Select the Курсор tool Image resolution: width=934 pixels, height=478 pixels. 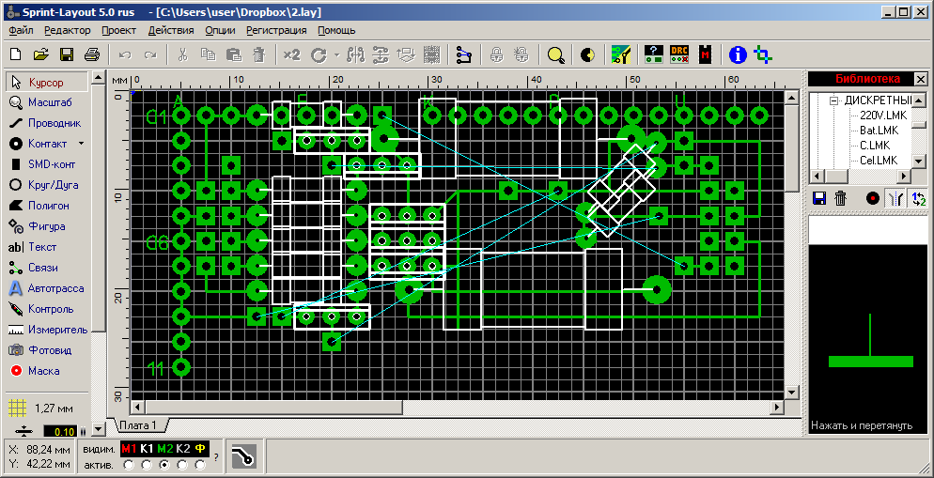coord(46,82)
